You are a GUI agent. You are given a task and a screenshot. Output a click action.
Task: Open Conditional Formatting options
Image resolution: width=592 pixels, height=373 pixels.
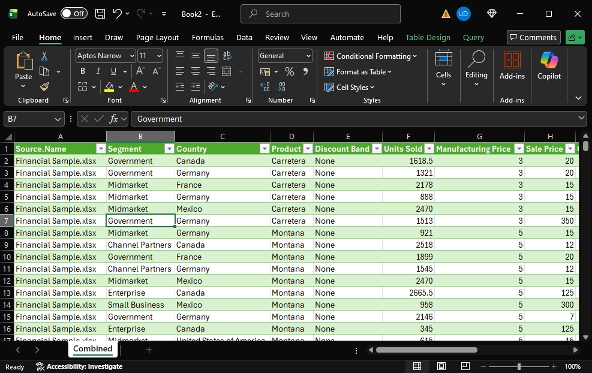pyautogui.click(x=371, y=56)
